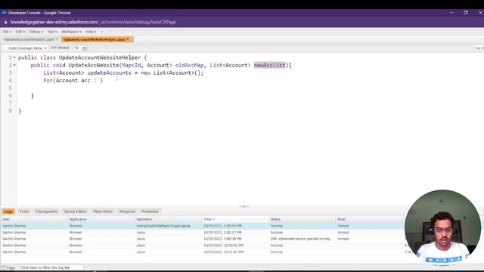
Task: Click the Developer Console window icon
Action: click(5, 13)
